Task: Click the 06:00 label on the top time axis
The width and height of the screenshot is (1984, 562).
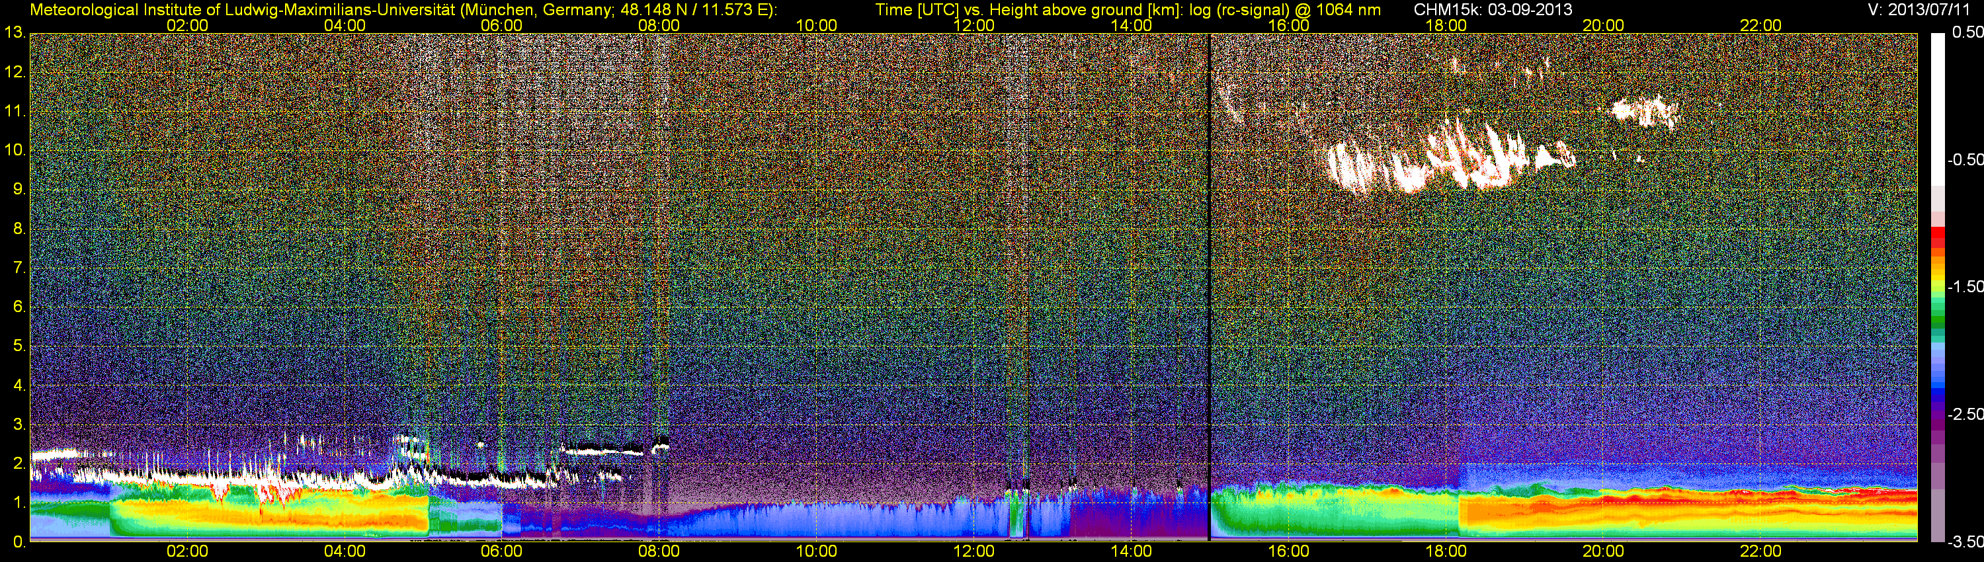Action: click(501, 25)
